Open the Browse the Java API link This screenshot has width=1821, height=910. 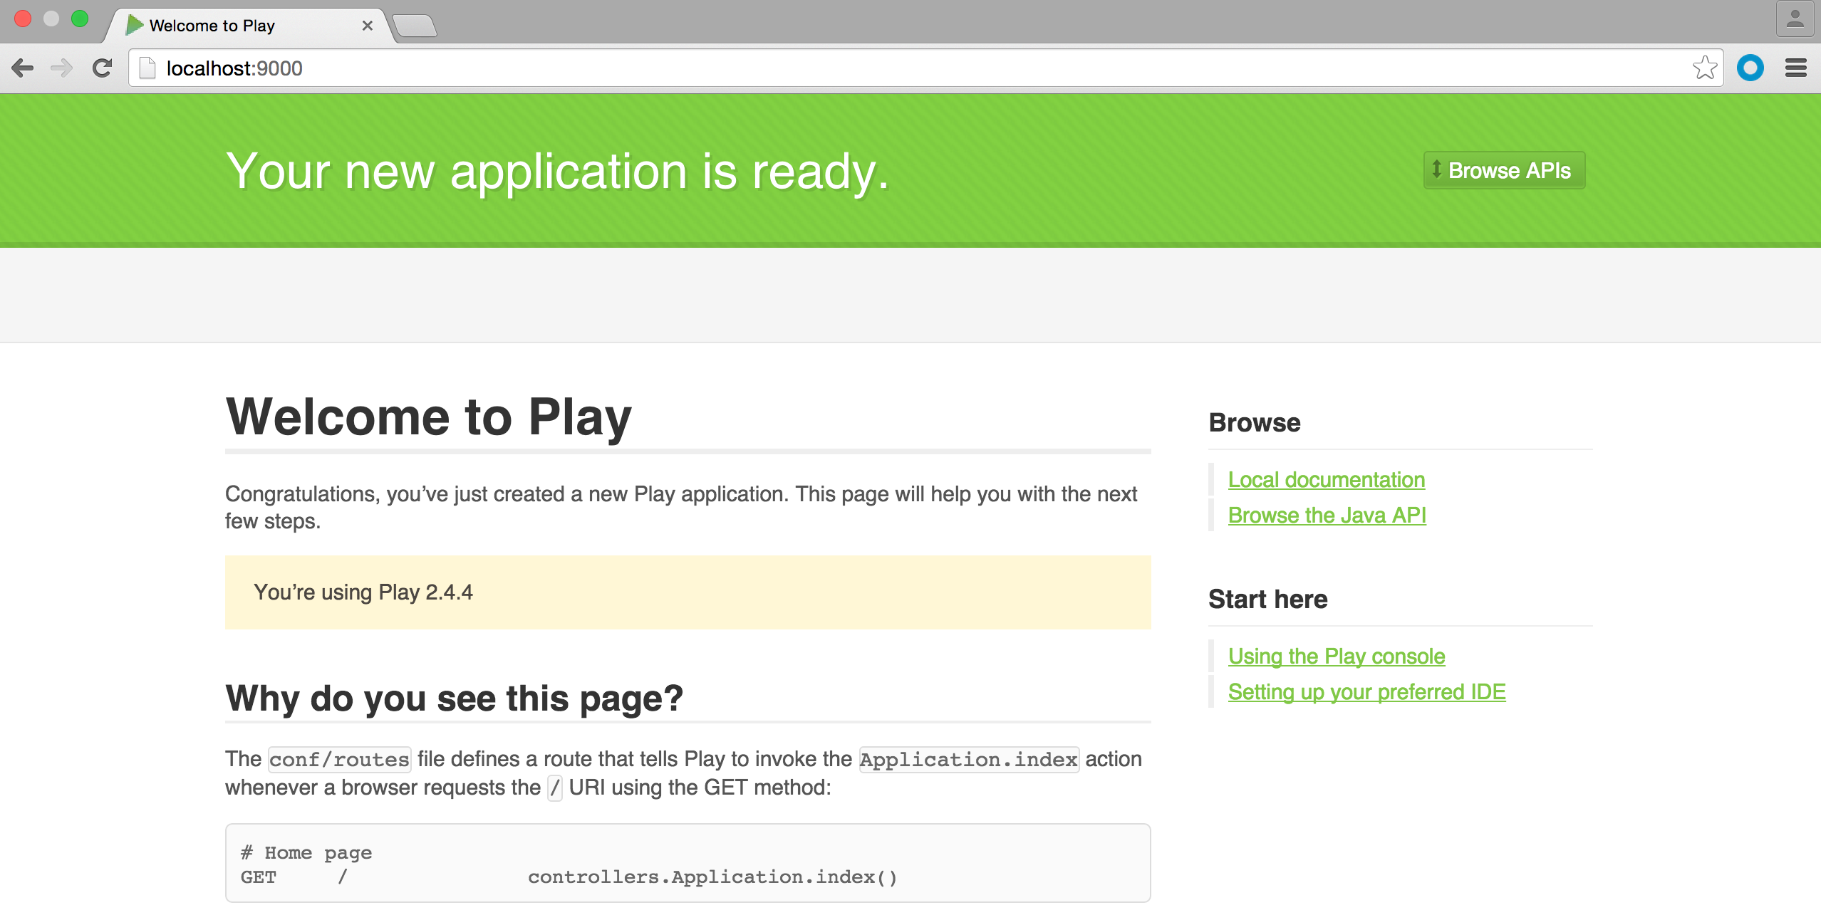click(x=1327, y=516)
